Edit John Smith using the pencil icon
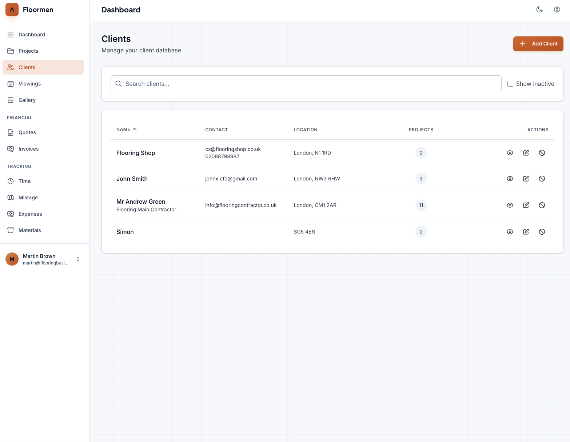 tap(526, 179)
